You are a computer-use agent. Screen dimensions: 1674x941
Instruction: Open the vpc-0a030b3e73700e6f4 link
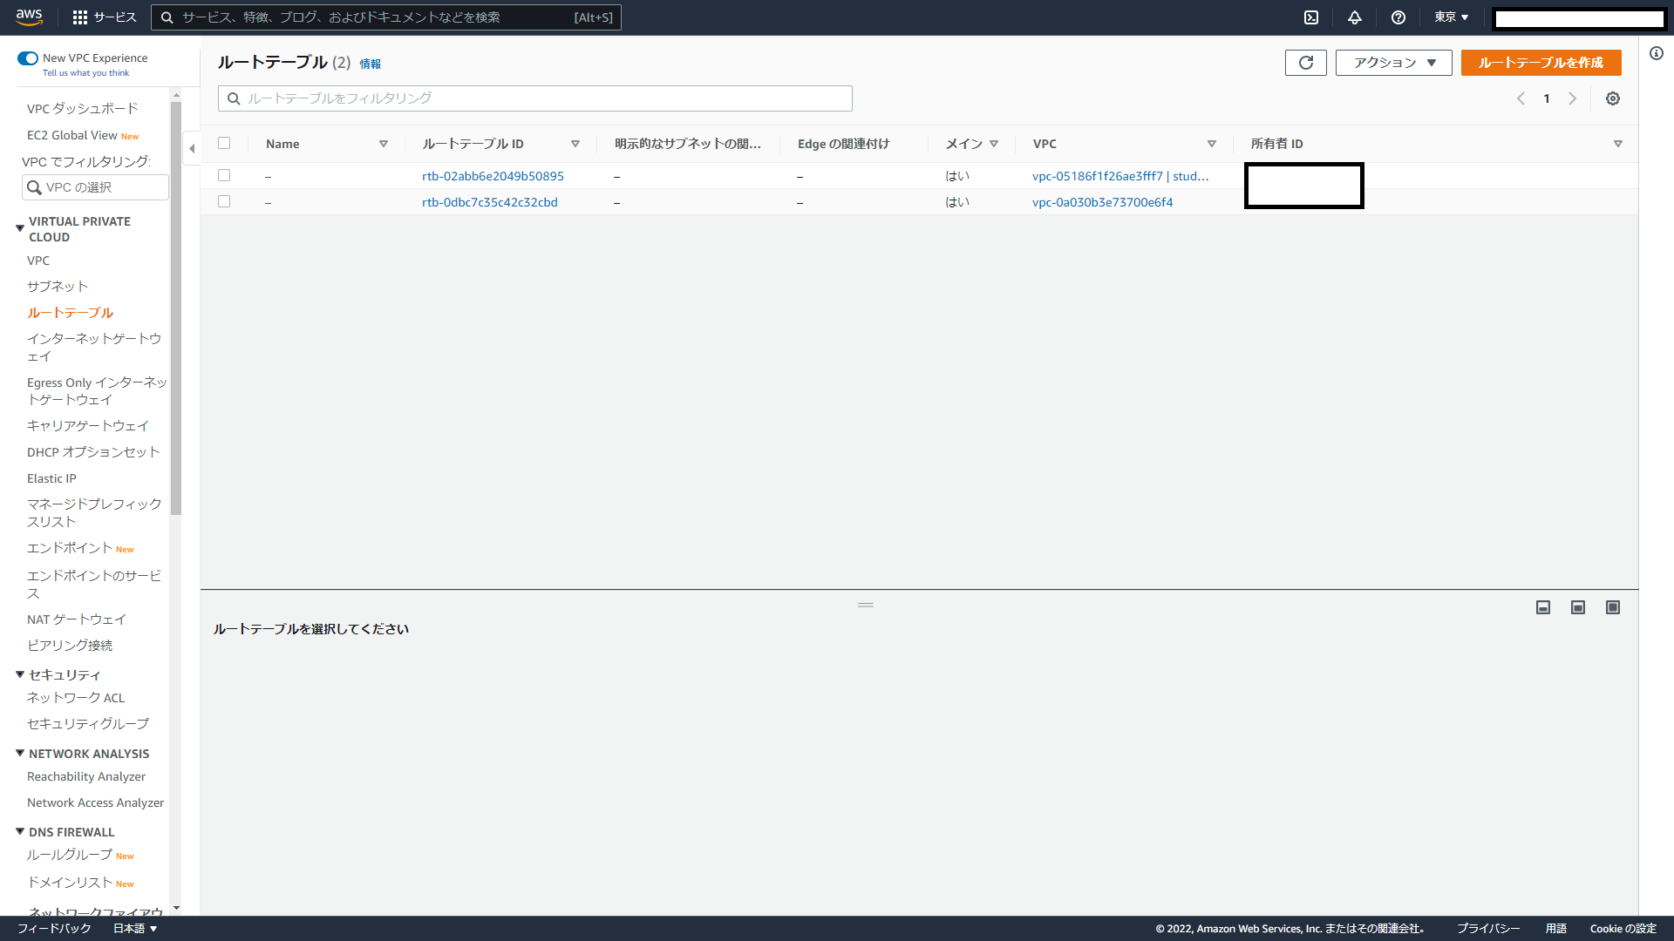point(1102,202)
